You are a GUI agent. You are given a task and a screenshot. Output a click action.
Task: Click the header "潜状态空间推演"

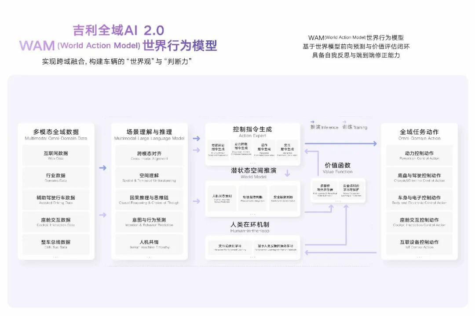tap(254, 170)
